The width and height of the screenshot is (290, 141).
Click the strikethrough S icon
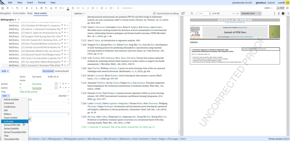[37, 8]
